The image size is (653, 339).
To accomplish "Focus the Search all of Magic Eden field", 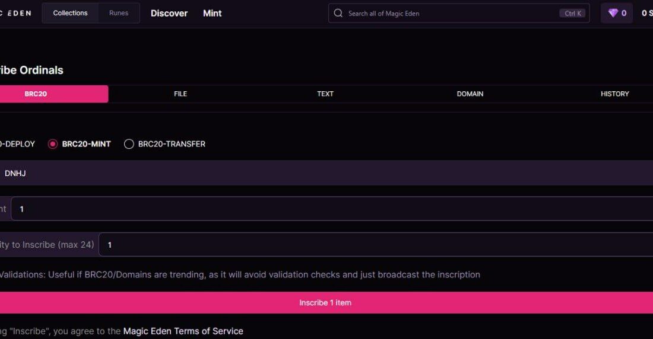I will pos(458,13).
